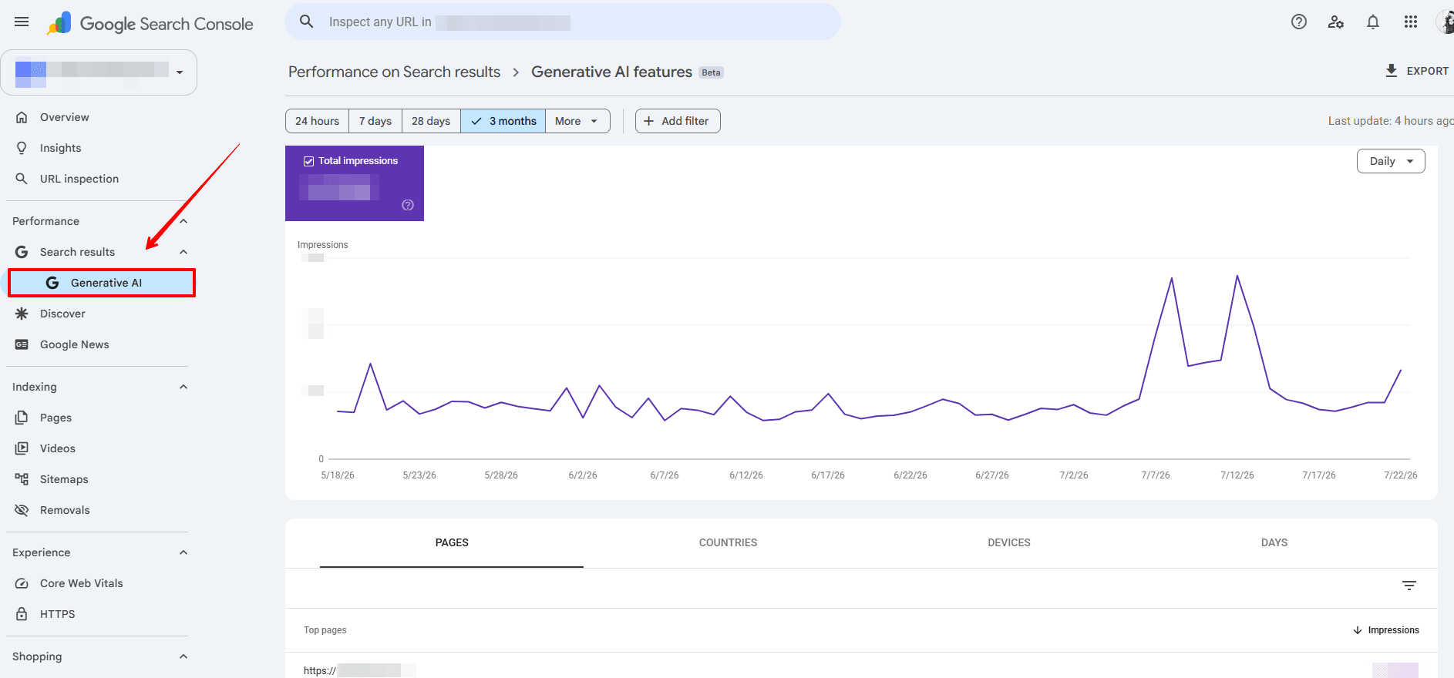Open the main hamburger menu
The width and height of the screenshot is (1454, 678).
[22, 22]
